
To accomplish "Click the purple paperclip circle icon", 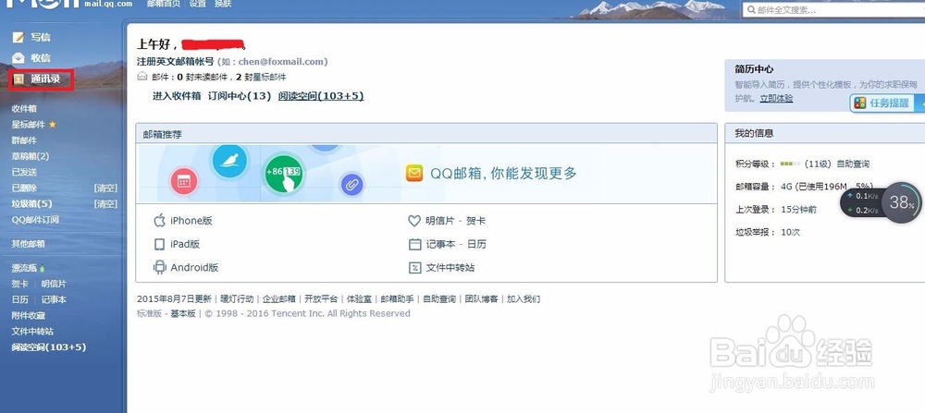I will tap(351, 185).
